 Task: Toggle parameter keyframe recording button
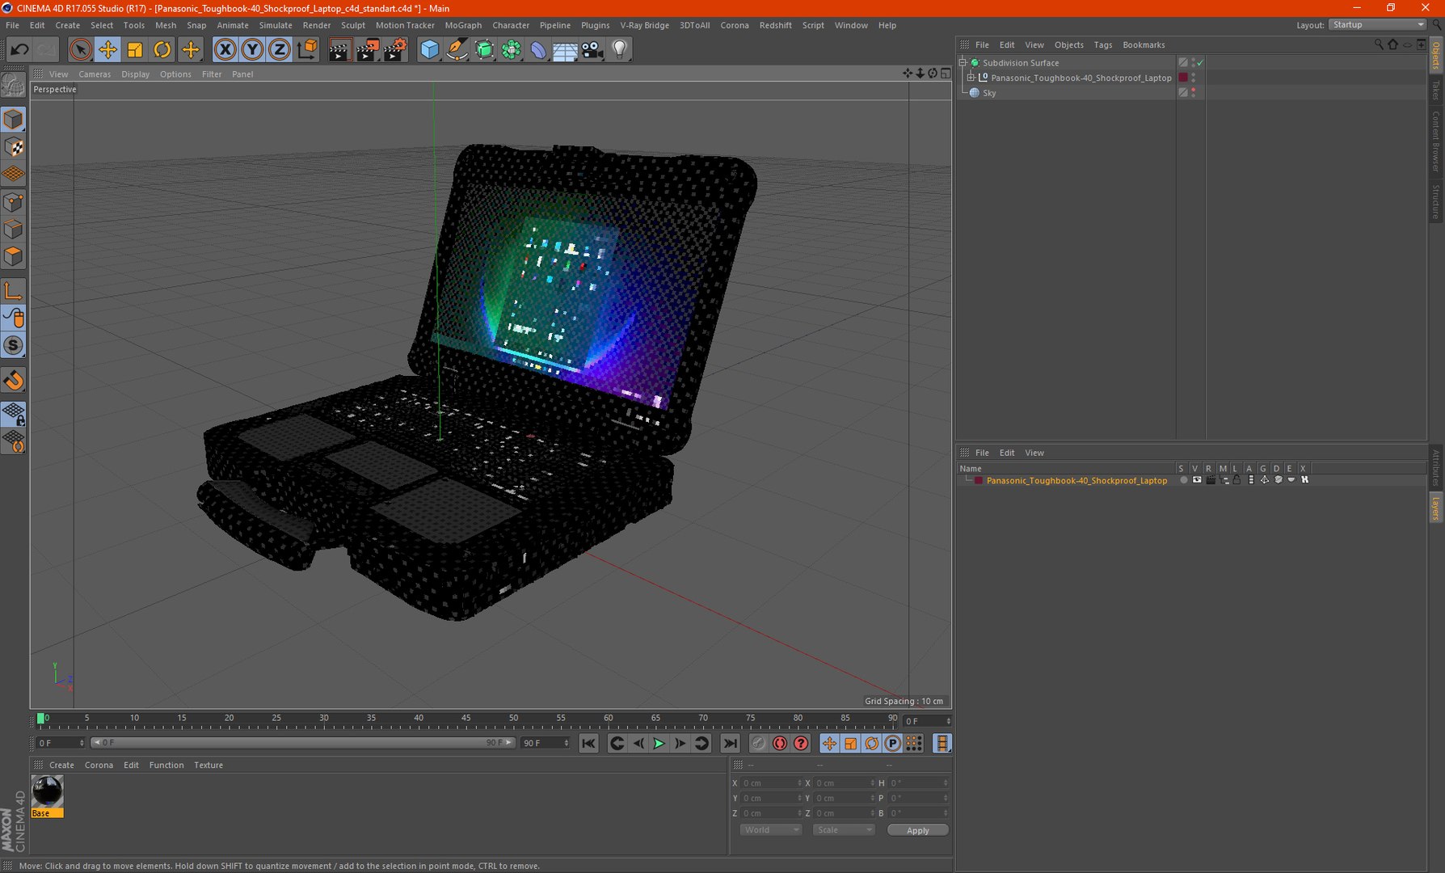pyautogui.click(x=892, y=744)
